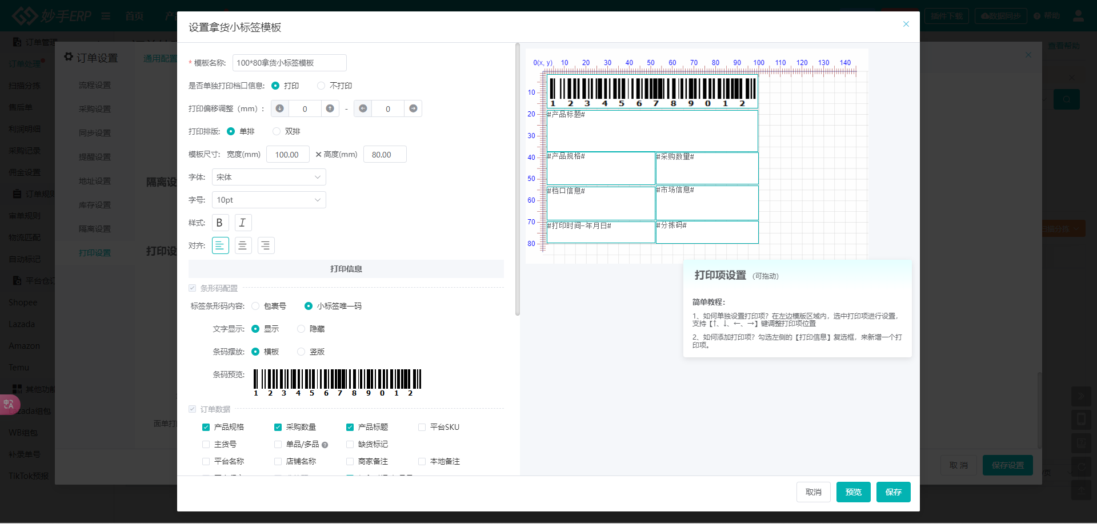
Task: Close the label template dialog
Action: pos(906,24)
